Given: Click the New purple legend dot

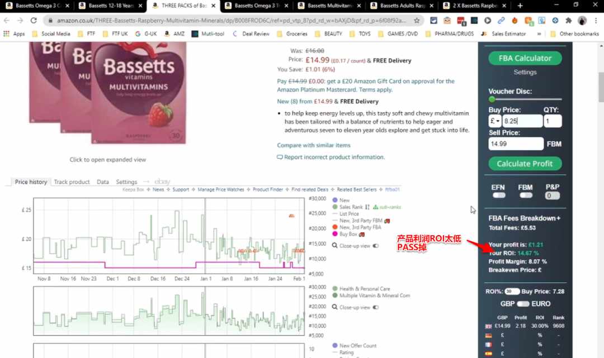Looking at the screenshot, I should (335, 200).
